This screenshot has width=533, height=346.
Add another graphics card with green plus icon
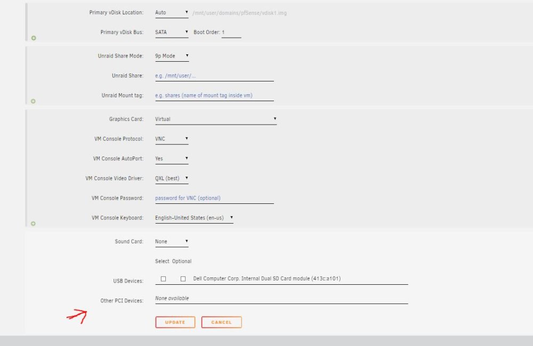(33, 224)
